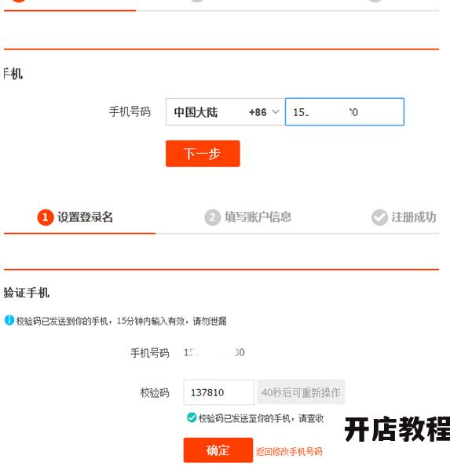Click the 返回修改手机号码 link
Image resolution: width=450 pixels, height=466 pixels.
pos(289,452)
